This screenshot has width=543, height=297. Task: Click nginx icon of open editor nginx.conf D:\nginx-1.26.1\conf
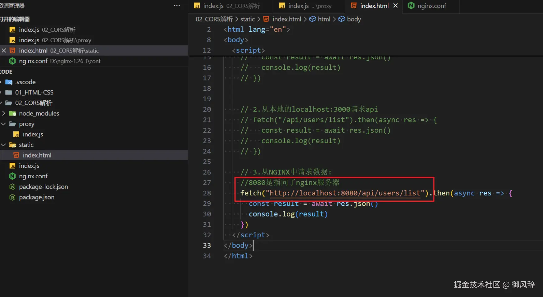(12, 61)
